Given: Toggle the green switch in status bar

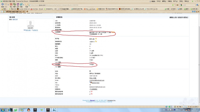Looking at the screenshot, I should (171, 107).
